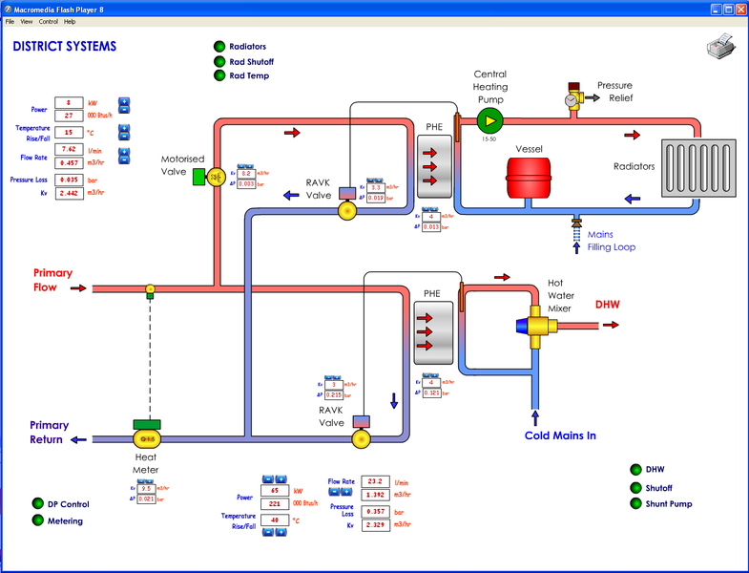This screenshot has height=573, width=749.
Task: Click the Heat Meter symbol on Primary Return
Action: coord(147,438)
